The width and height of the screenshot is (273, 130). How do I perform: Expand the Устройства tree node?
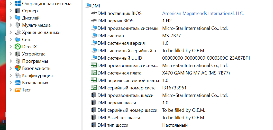pos(11,54)
